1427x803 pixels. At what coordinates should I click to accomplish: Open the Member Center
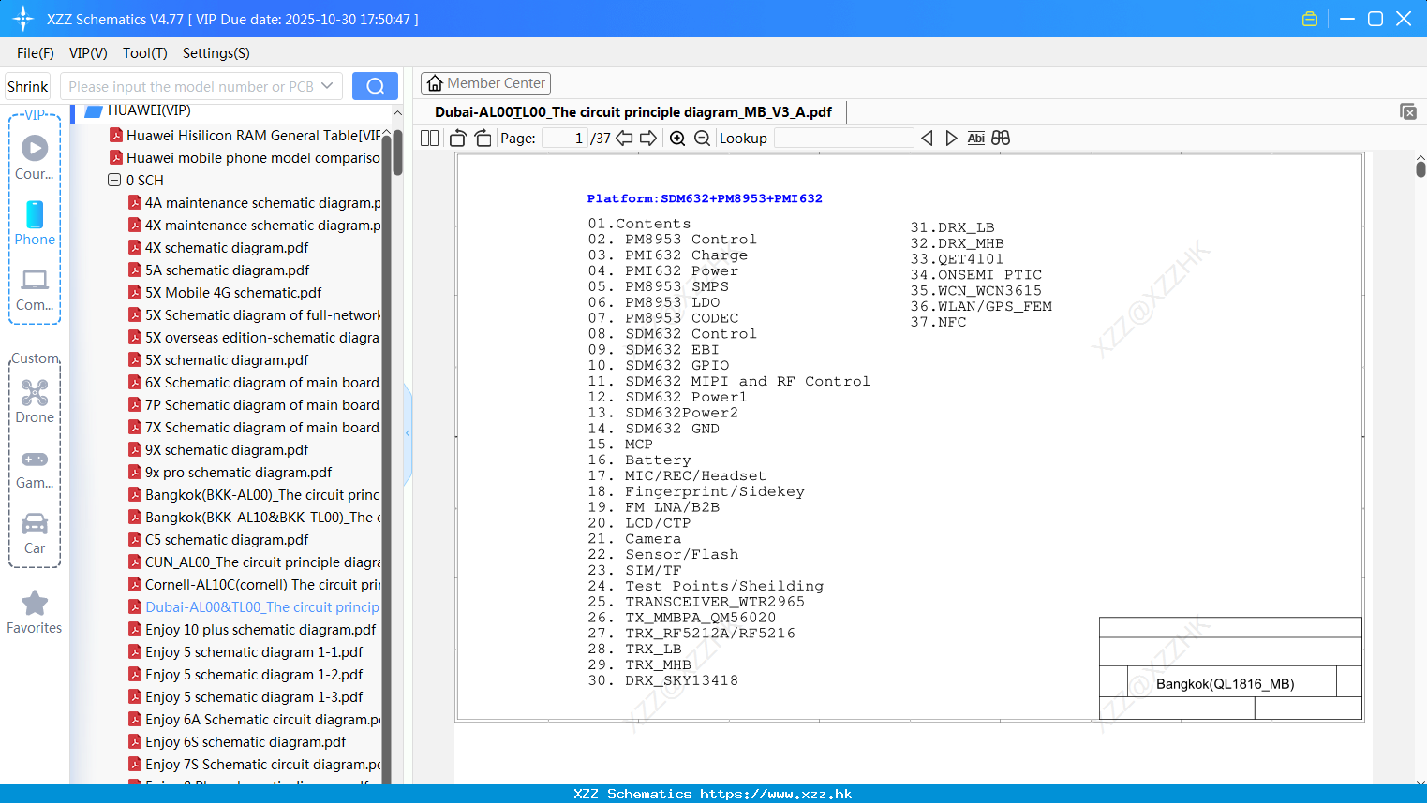pyautogui.click(x=485, y=83)
